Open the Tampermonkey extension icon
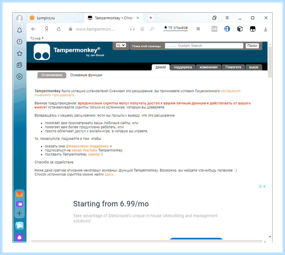Screen dimensions: 285x255 click(x=253, y=29)
